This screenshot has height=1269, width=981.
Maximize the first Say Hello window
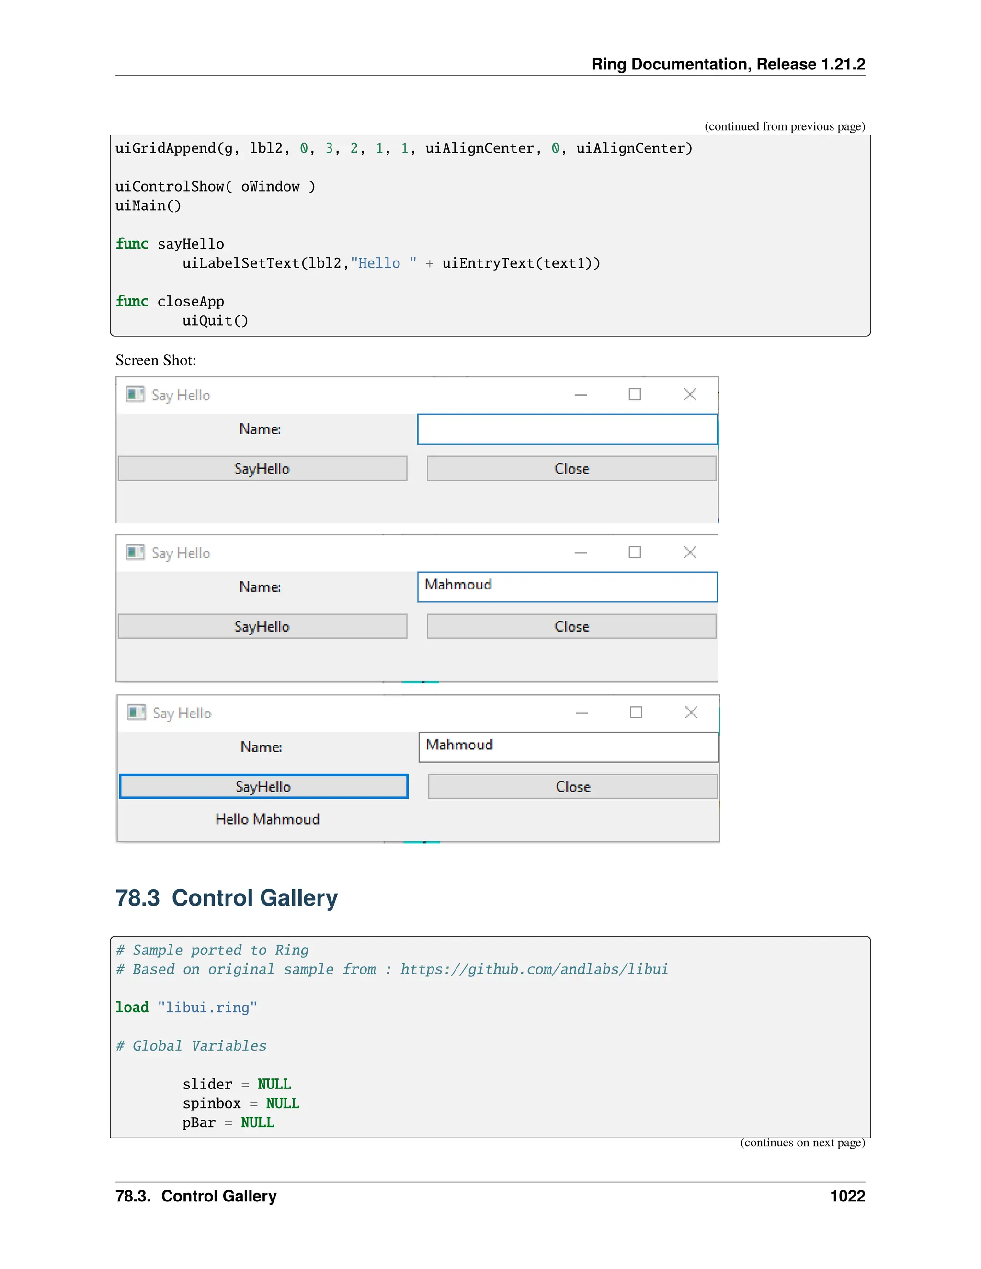(x=635, y=395)
